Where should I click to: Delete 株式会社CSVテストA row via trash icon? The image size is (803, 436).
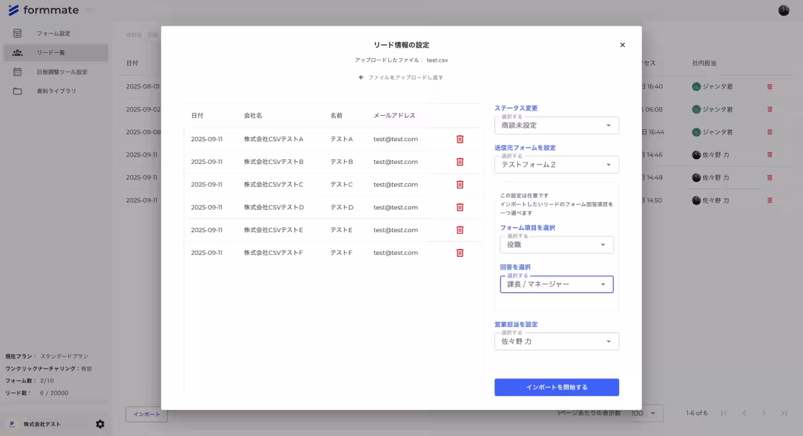[460, 138]
